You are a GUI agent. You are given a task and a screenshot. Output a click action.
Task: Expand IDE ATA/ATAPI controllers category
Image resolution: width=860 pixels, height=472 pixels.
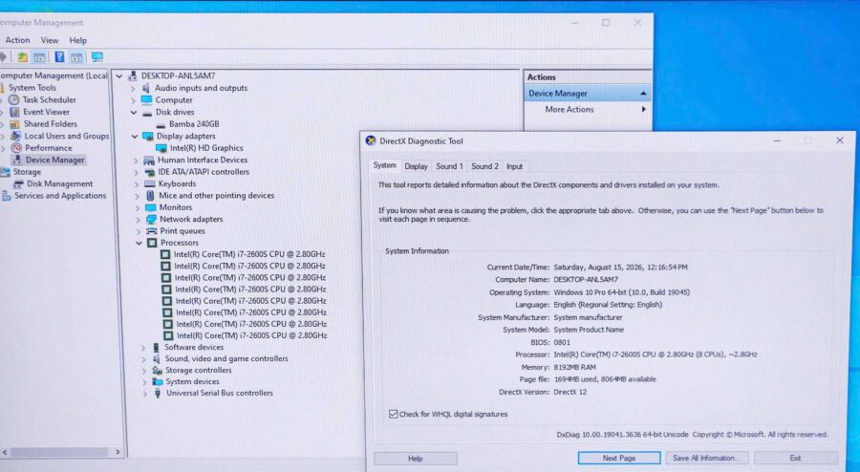click(x=137, y=172)
